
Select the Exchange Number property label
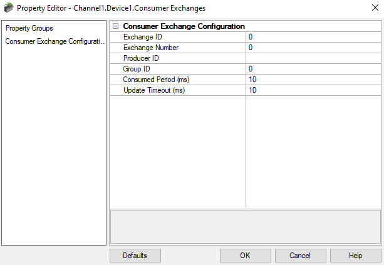(151, 48)
